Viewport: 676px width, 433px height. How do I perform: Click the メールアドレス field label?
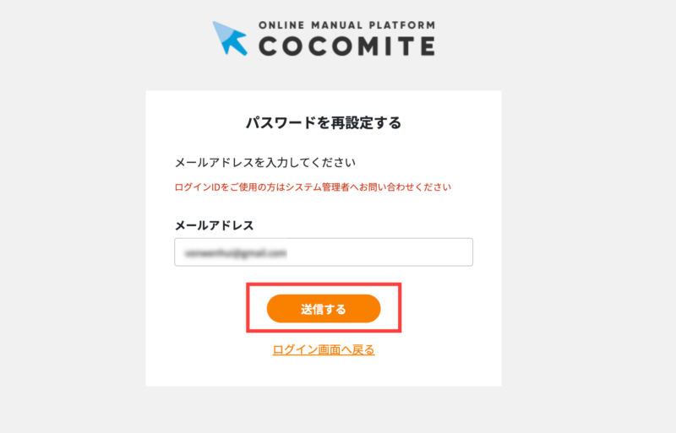coord(214,225)
